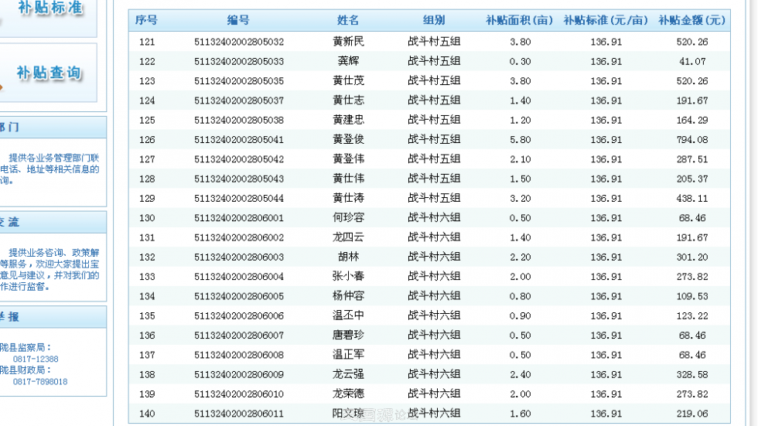Click the 姓名 column header
The width and height of the screenshot is (758, 426).
point(348,21)
